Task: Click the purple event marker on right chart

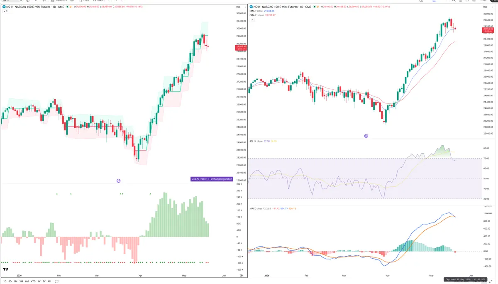Action: pyautogui.click(x=366, y=136)
